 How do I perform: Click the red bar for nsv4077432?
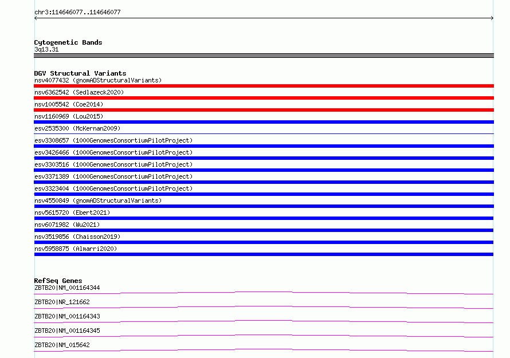(x=264, y=86)
